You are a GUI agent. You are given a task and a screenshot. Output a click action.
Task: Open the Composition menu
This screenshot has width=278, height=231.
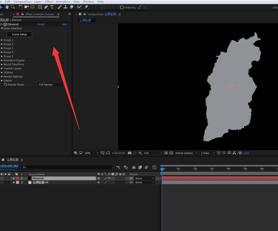click(22, 1)
